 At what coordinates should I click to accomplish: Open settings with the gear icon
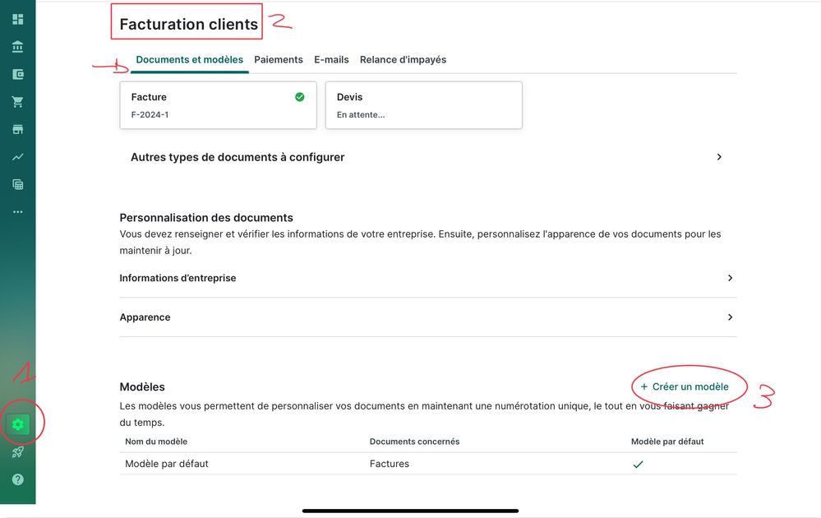[18, 424]
